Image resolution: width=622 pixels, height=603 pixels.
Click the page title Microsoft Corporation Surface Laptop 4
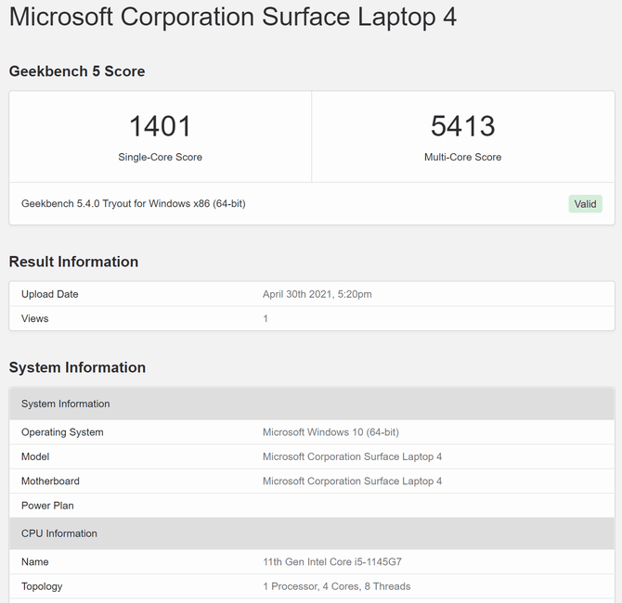tap(233, 18)
